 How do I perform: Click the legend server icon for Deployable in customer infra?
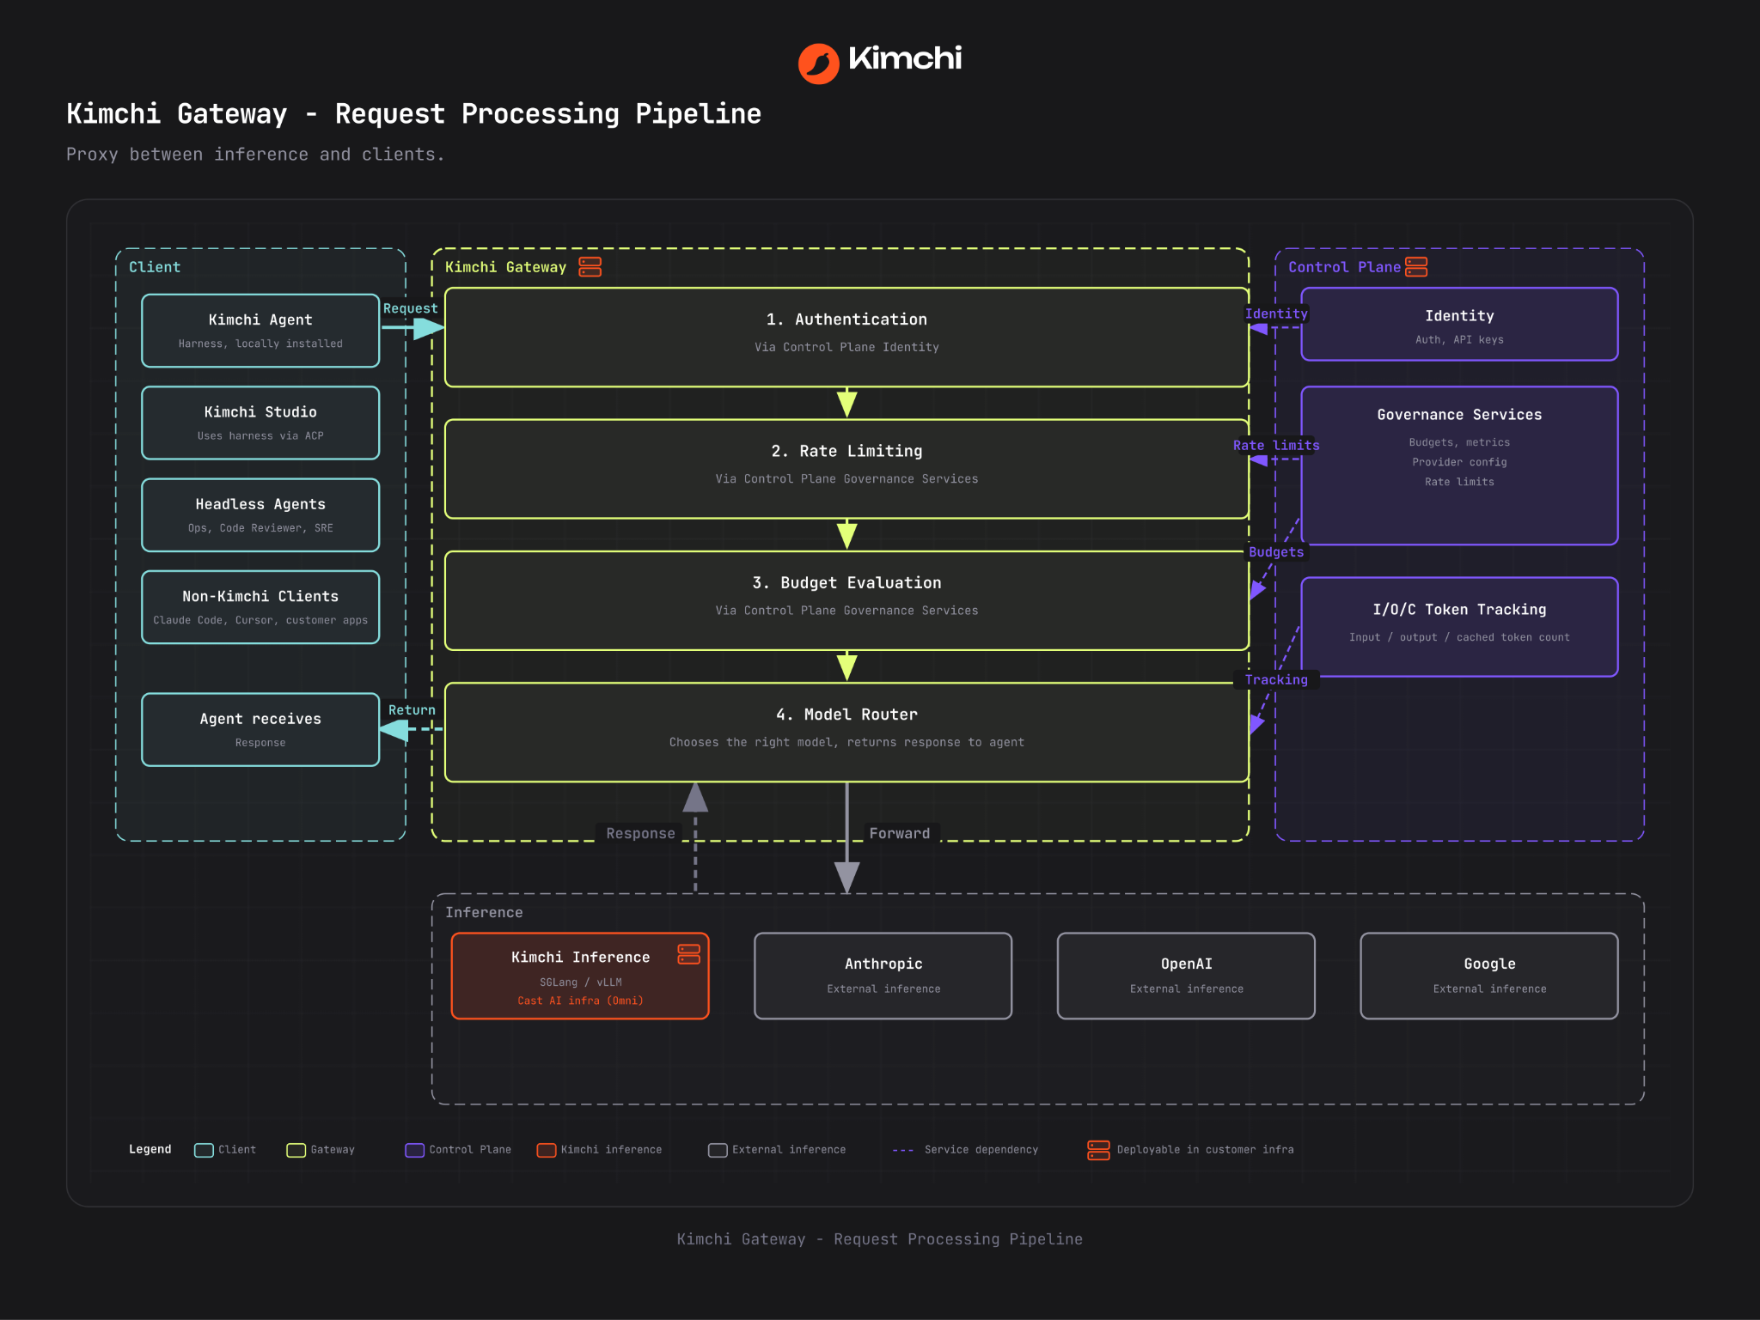1098,1150
